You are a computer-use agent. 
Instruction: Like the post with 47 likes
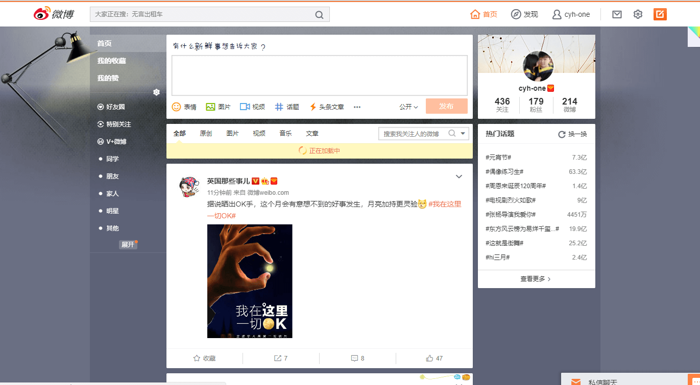[x=434, y=358]
